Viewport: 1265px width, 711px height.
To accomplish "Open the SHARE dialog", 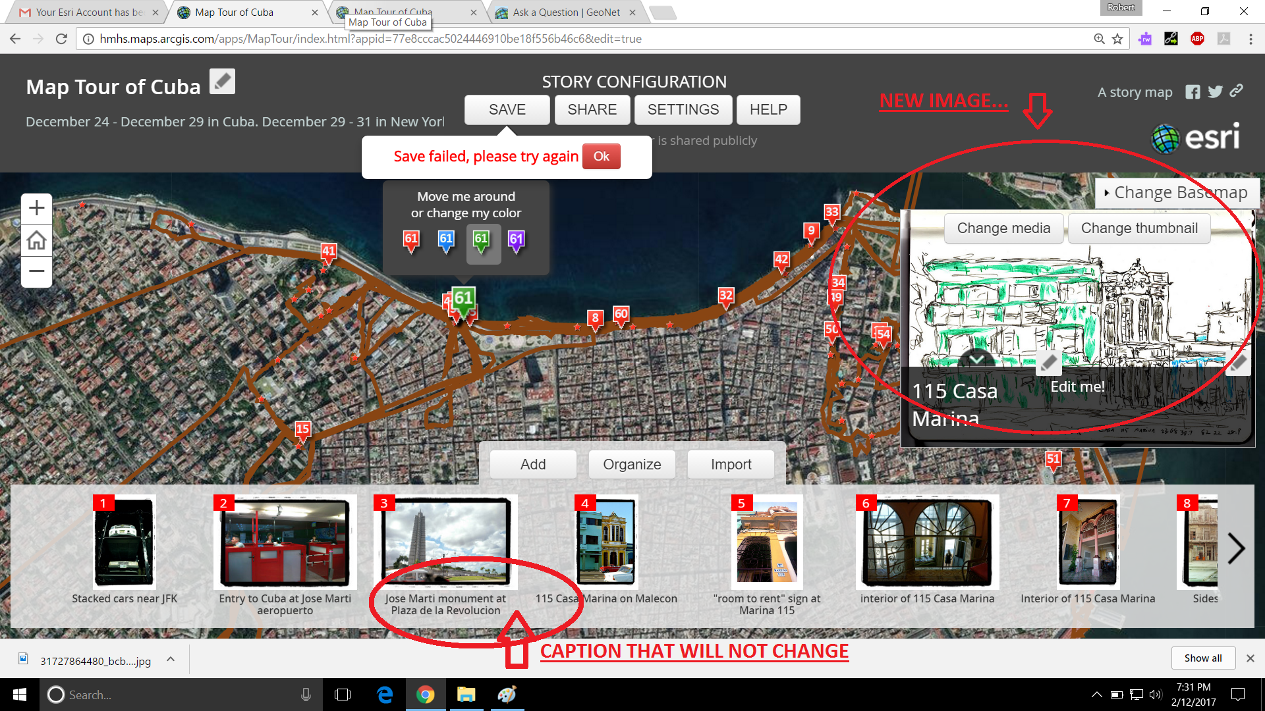I will [x=592, y=110].
